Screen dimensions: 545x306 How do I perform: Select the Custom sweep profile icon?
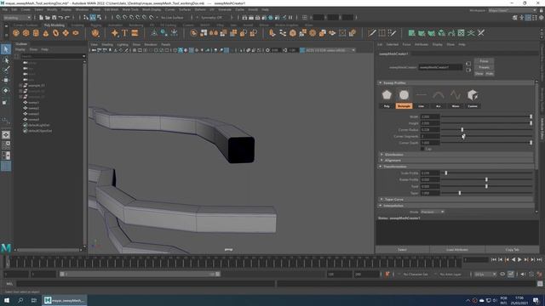coord(473,95)
